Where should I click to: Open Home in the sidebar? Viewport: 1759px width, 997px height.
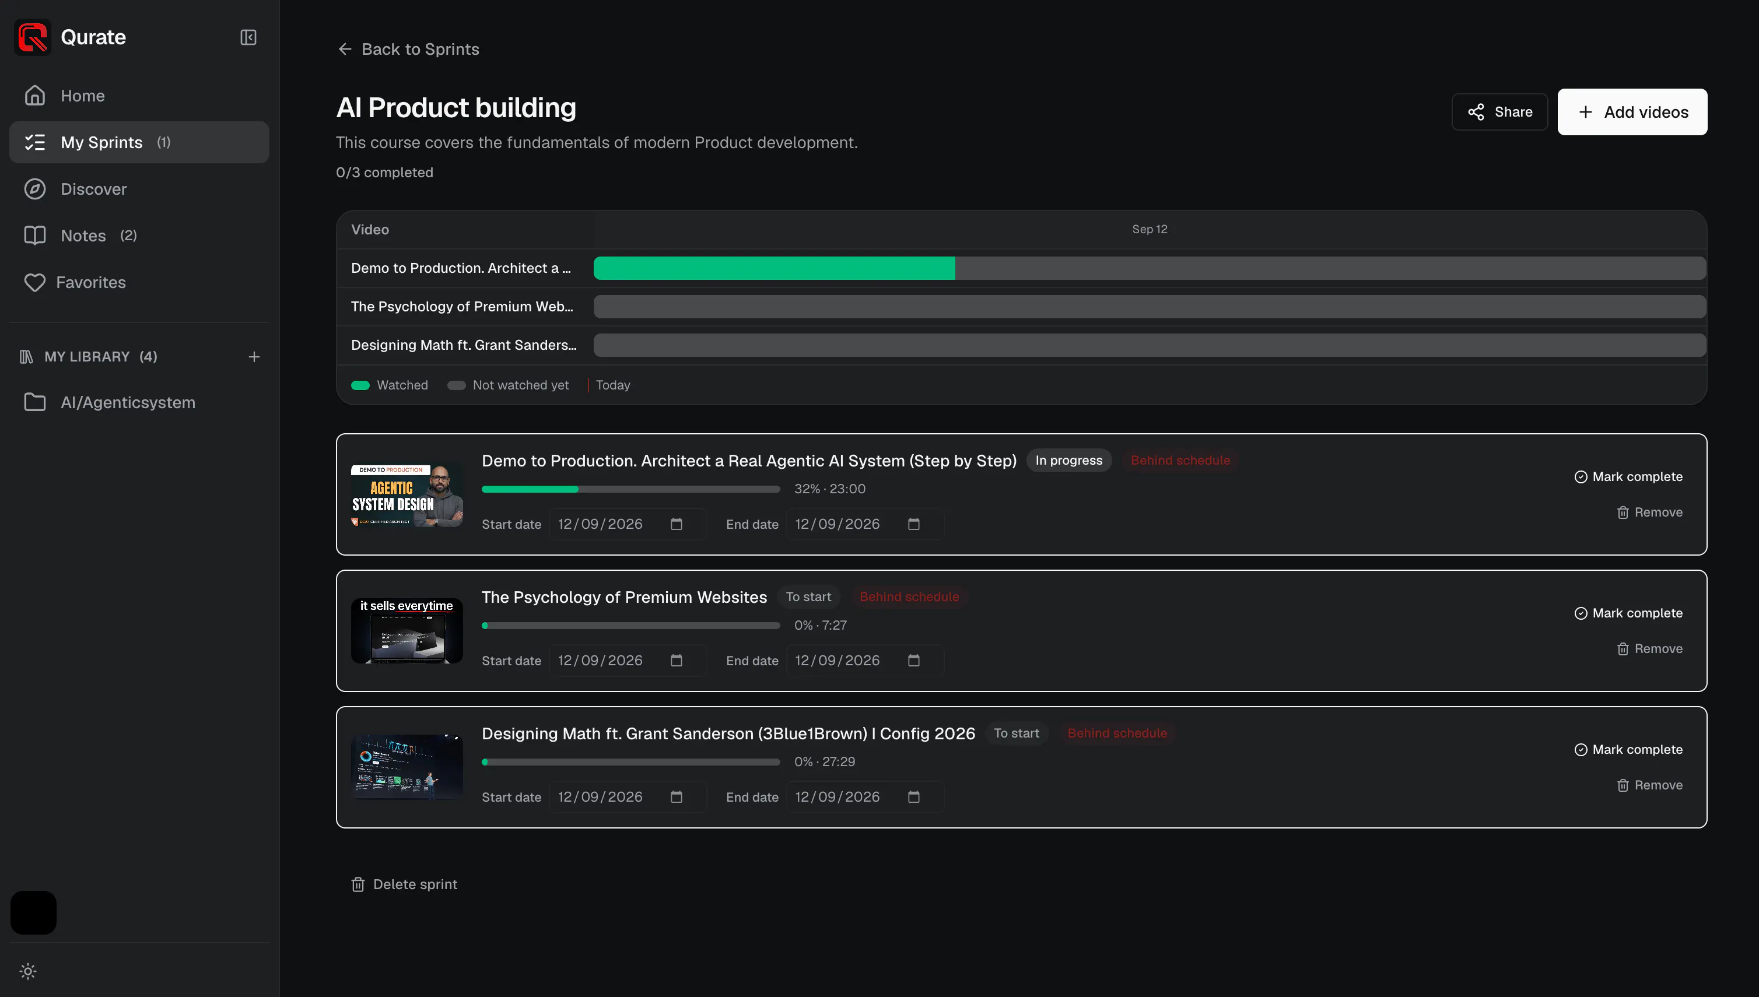click(139, 96)
